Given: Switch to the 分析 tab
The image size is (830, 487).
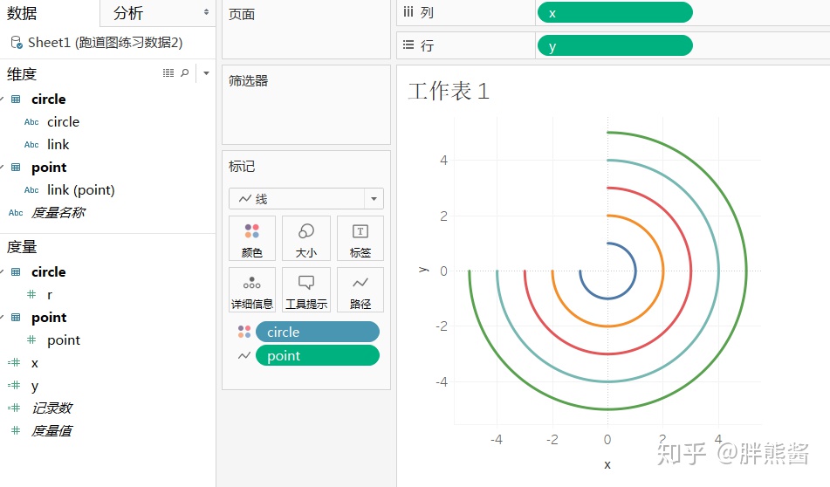Looking at the screenshot, I should coord(128,13).
